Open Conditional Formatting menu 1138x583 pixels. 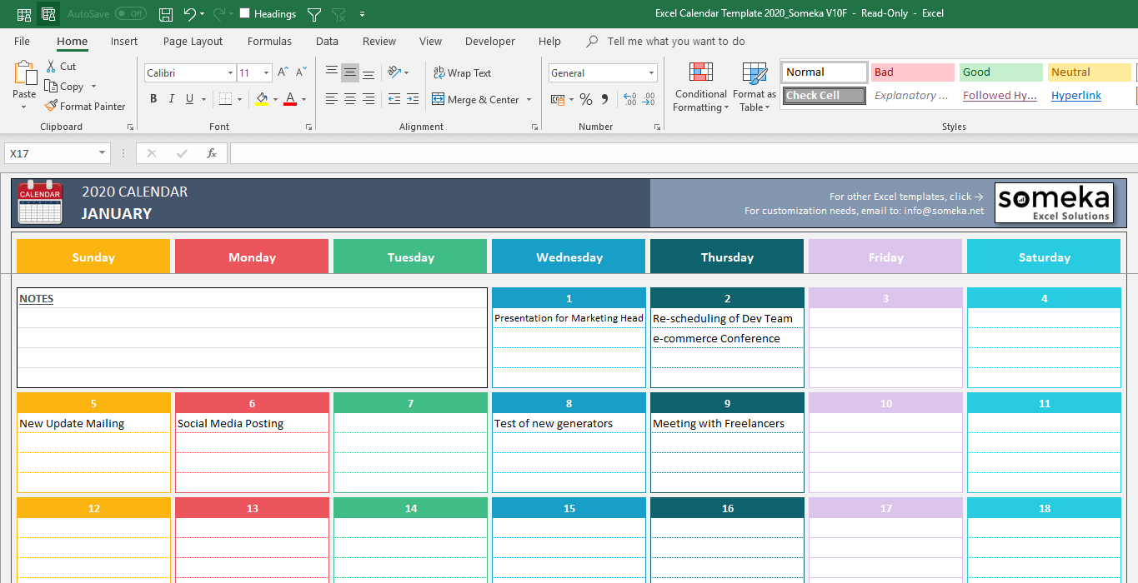tap(701, 87)
